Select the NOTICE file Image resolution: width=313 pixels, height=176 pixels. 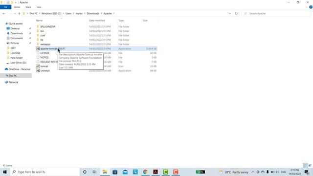point(45,58)
